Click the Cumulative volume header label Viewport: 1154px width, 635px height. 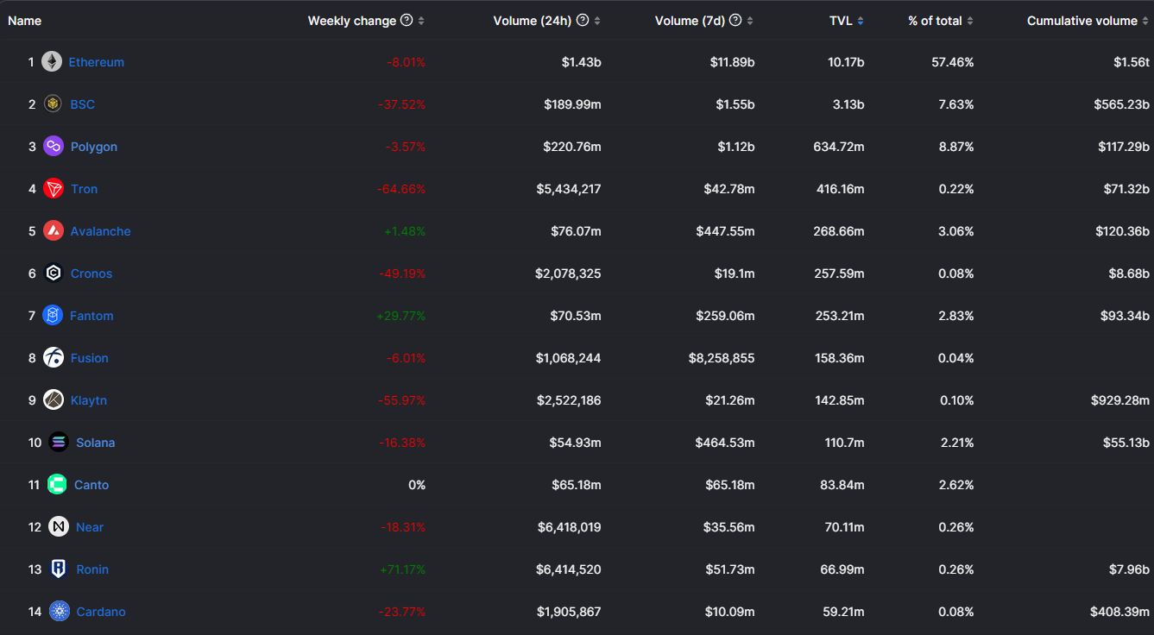point(1082,21)
